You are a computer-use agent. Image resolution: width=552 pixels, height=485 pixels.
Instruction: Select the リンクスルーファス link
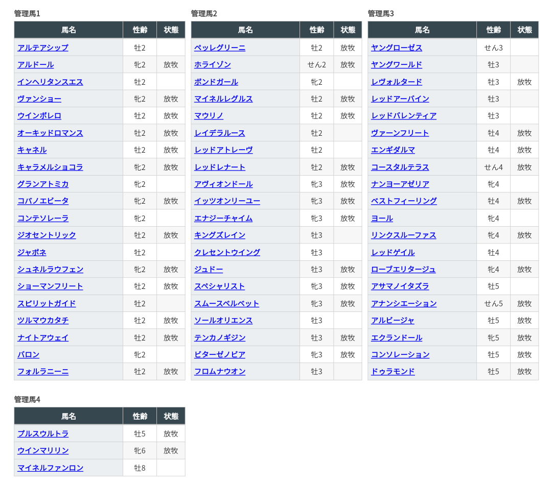coord(404,235)
